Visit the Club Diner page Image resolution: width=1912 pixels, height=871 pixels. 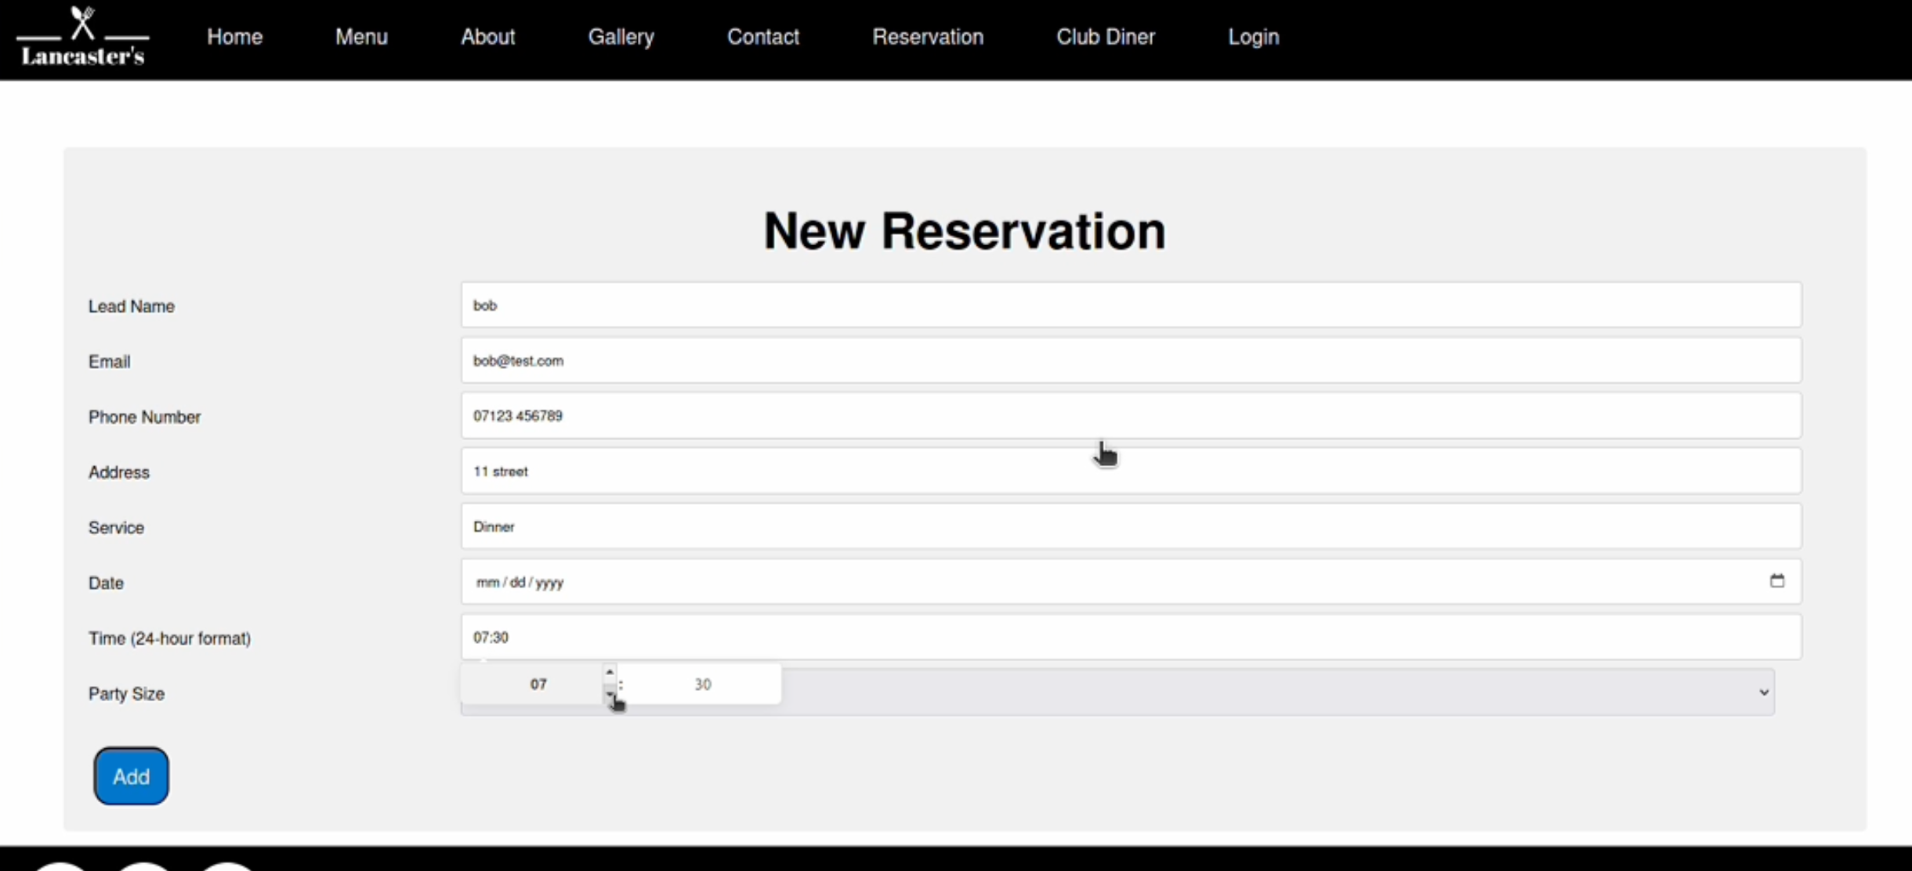coord(1105,37)
